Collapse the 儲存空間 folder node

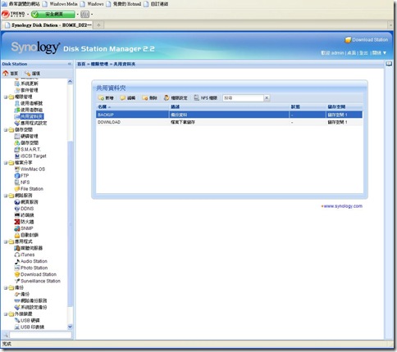pyautogui.click(x=6, y=130)
